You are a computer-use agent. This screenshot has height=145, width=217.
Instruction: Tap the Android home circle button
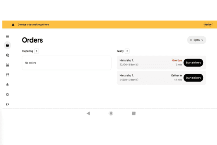click(111, 113)
